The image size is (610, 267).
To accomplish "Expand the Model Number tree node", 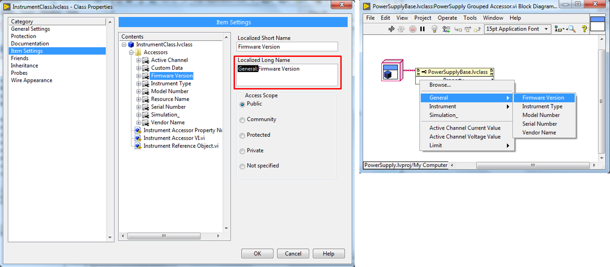I will pos(138,92).
